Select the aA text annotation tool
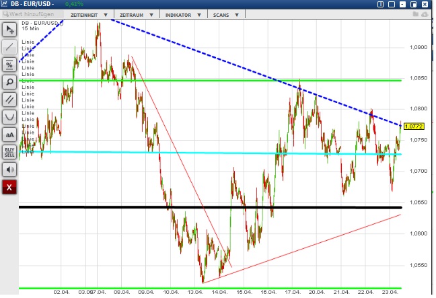 tap(9, 135)
